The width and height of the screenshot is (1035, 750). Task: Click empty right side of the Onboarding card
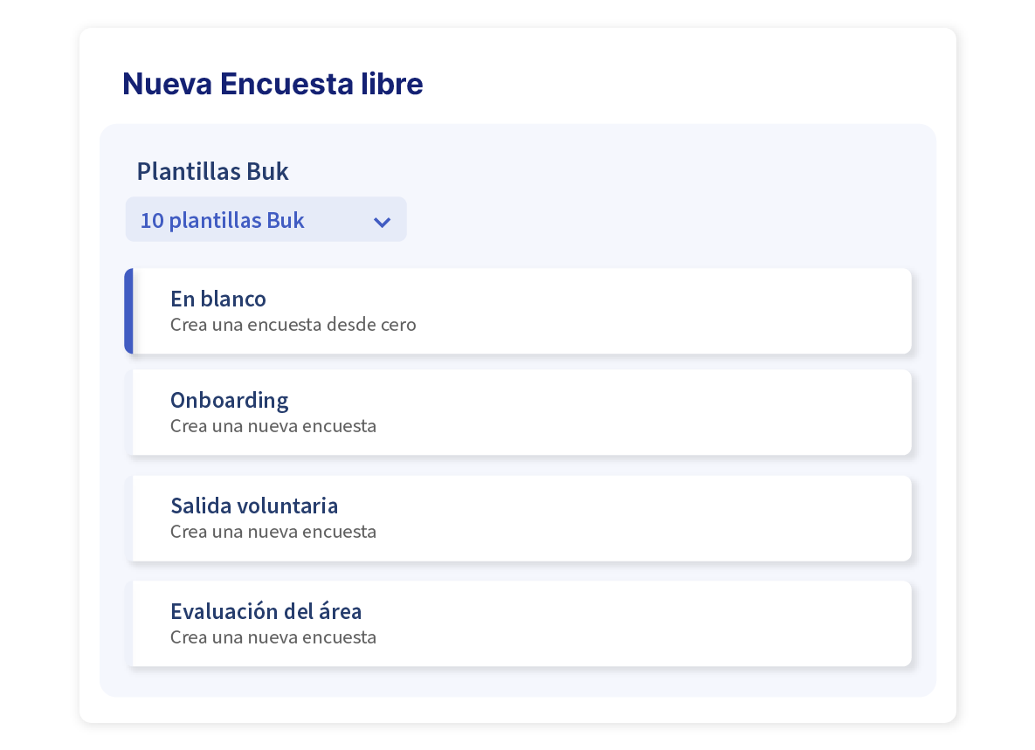742,412
